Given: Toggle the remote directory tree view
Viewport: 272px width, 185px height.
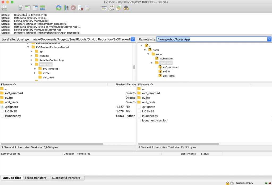Looking at the screenshot, I should (35, 8).
